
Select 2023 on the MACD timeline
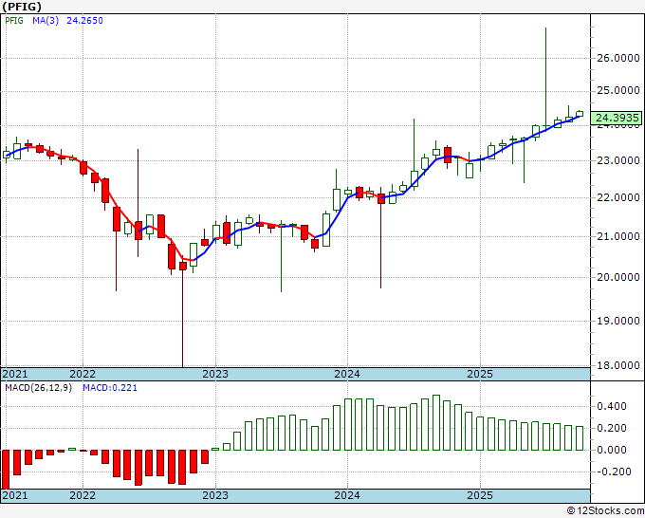click(215, 495)
